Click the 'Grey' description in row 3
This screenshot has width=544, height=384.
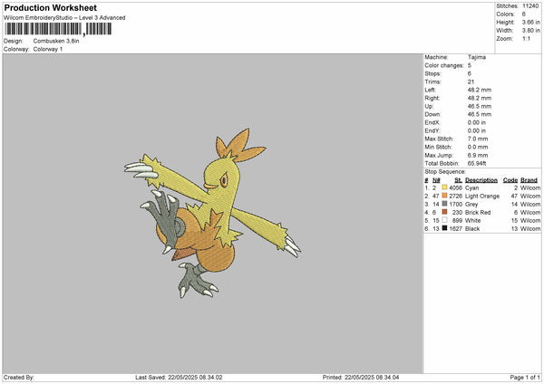(x=471, y=204)
